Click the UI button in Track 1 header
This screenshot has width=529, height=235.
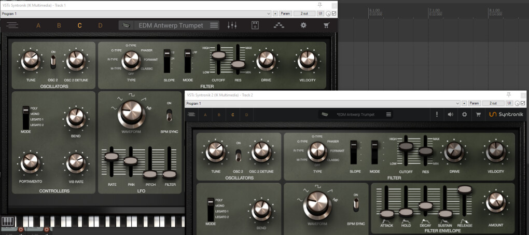pos(321,13)
